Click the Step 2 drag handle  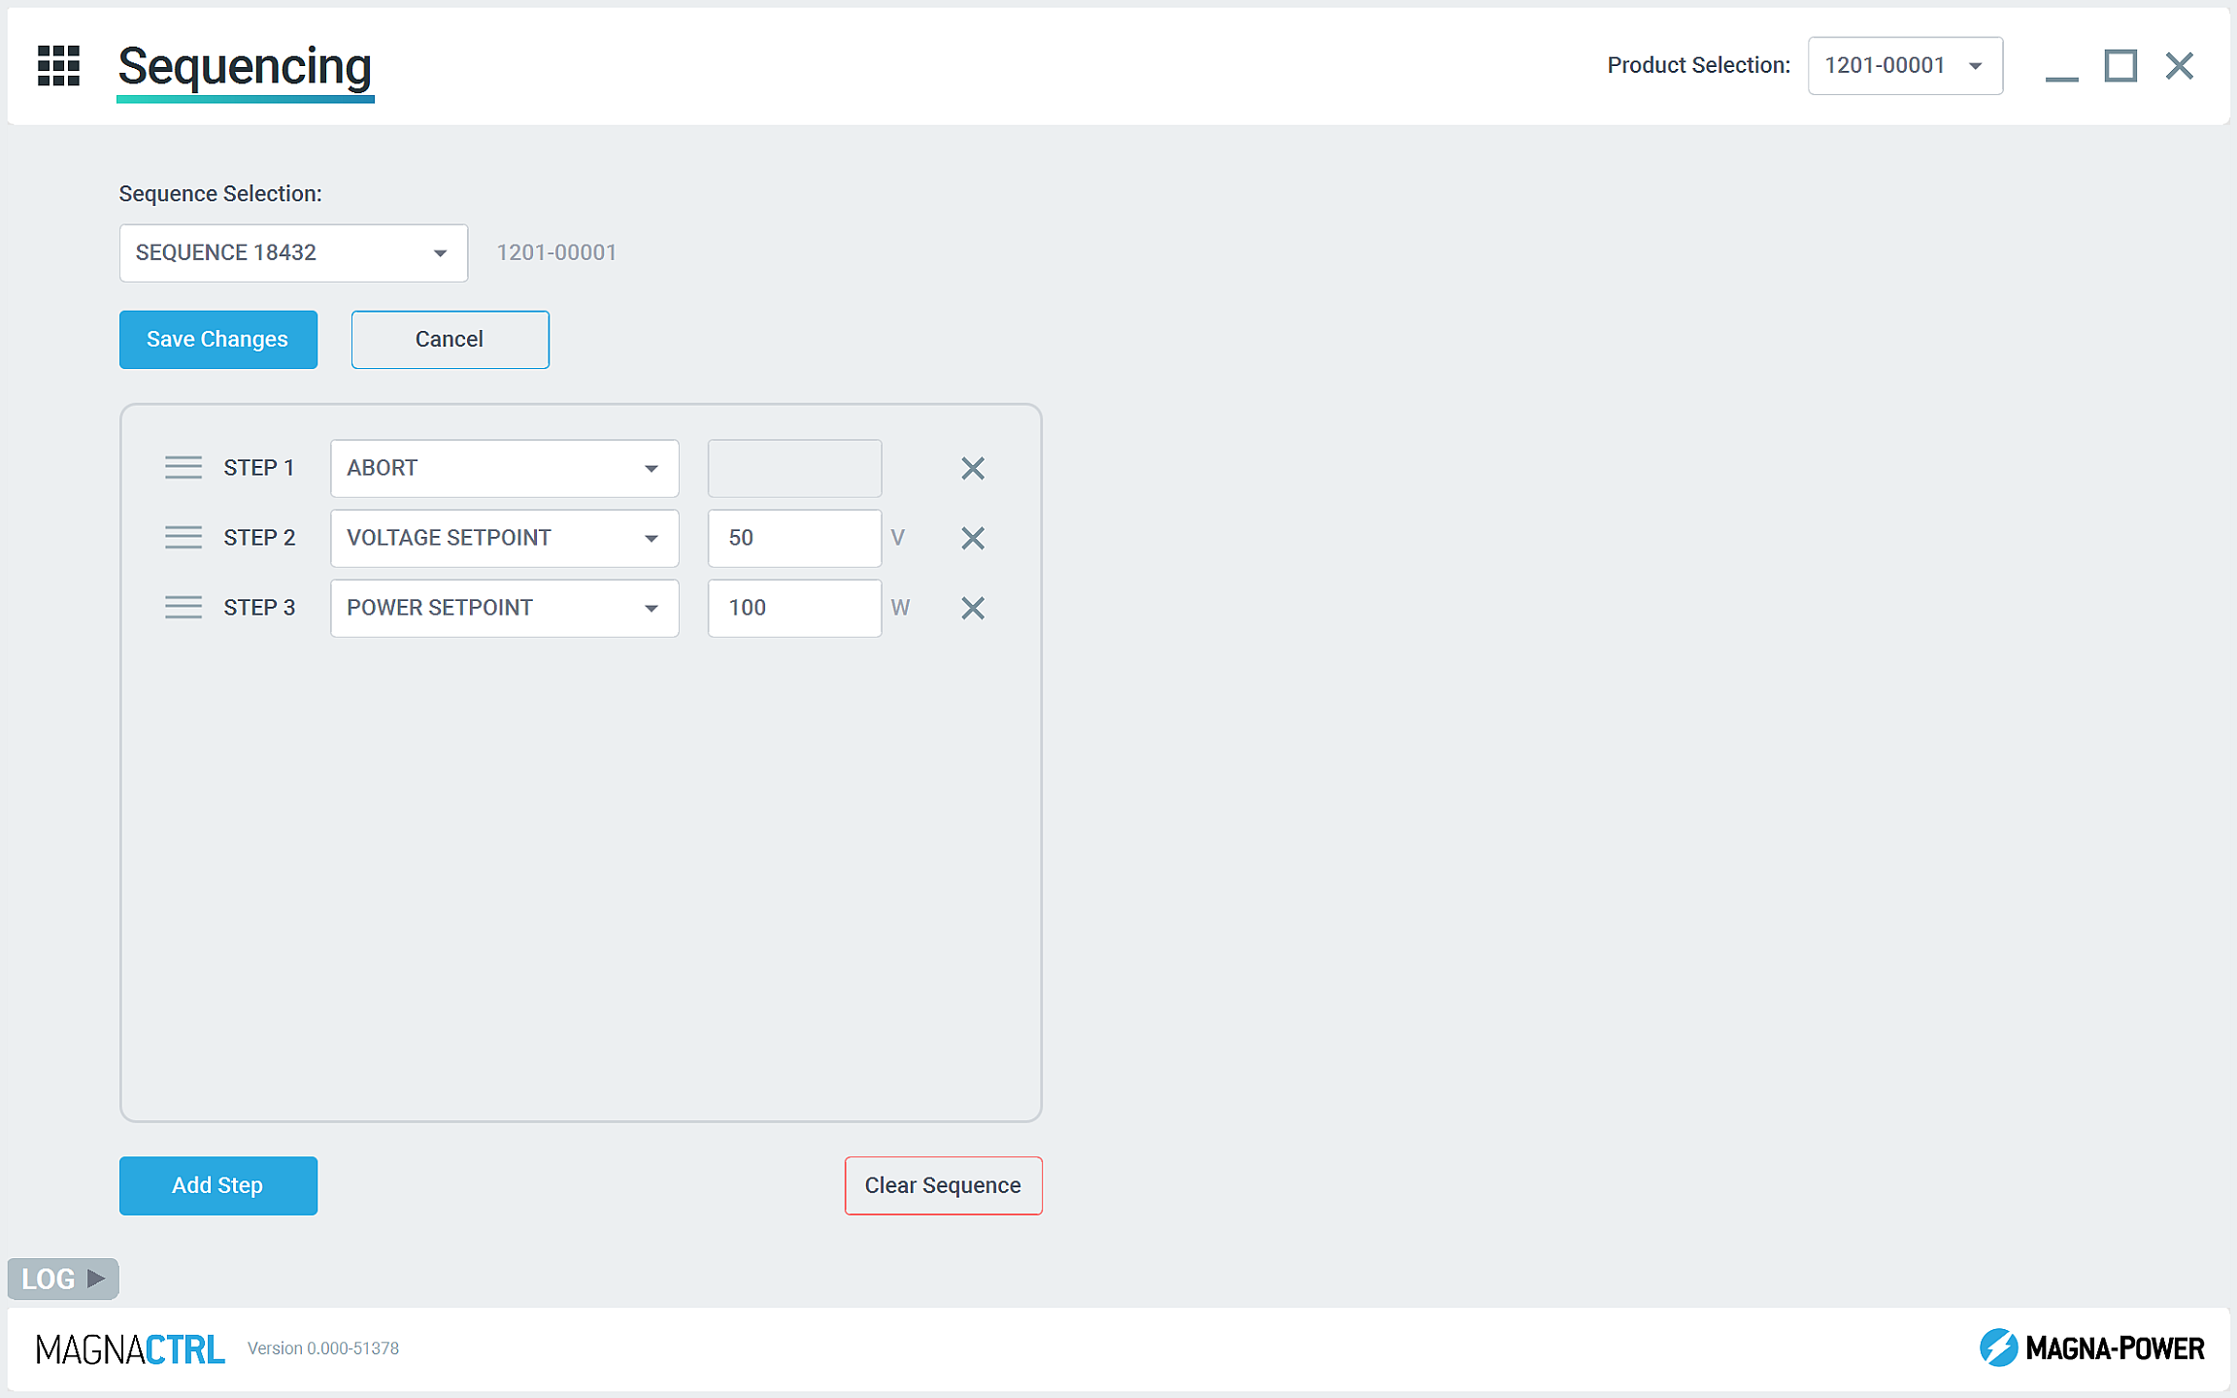click(x=183, y=538)
